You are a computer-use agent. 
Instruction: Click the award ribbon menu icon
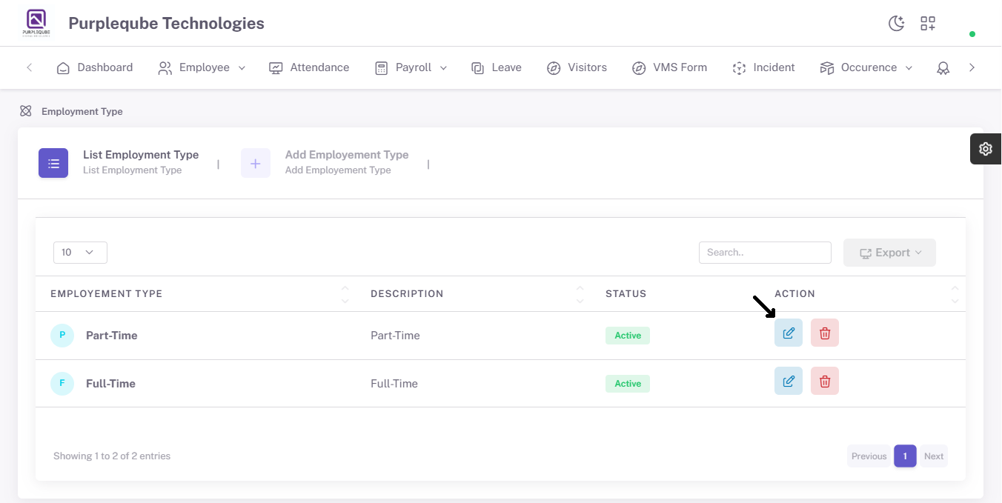(943, 68)
